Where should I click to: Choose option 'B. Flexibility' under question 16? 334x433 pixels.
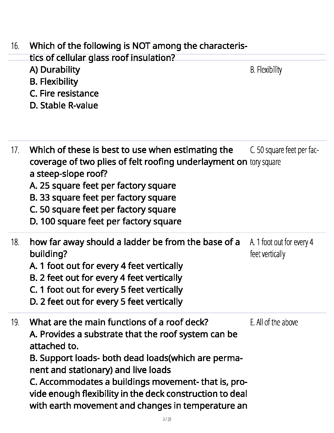[x=54, y=82]
